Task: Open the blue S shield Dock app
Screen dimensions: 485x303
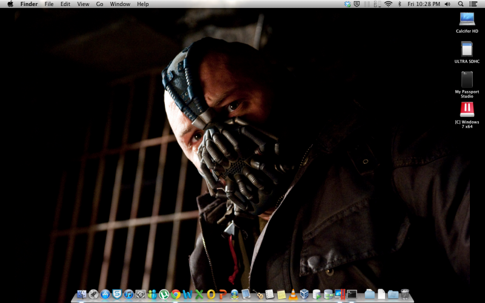Action: click(117, 294)
